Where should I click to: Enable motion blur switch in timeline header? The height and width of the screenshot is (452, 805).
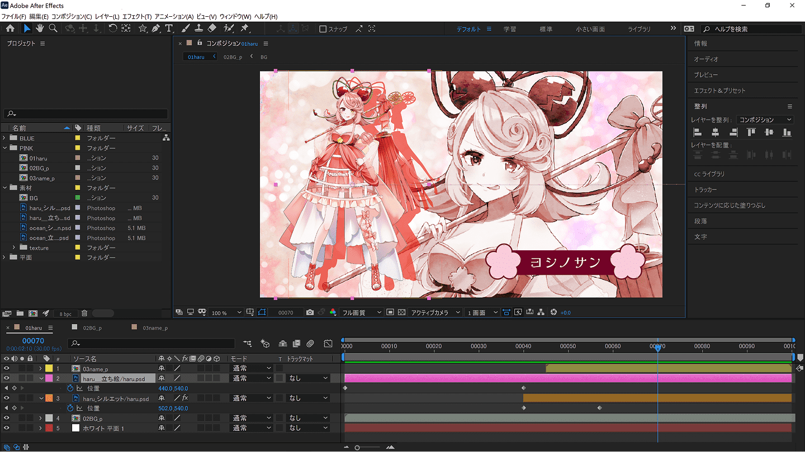pos(310,344)
